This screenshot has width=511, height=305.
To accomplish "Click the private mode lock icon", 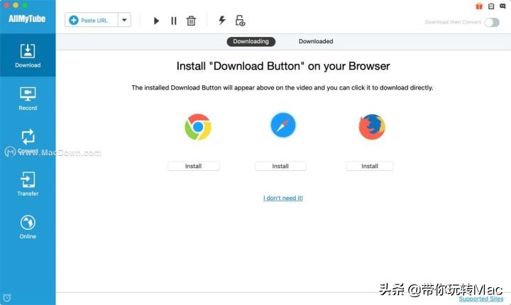I will [x=241, y=21].
